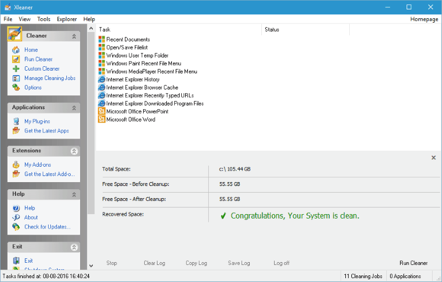
Task: Open the File menu
Action: click(8, 19)
